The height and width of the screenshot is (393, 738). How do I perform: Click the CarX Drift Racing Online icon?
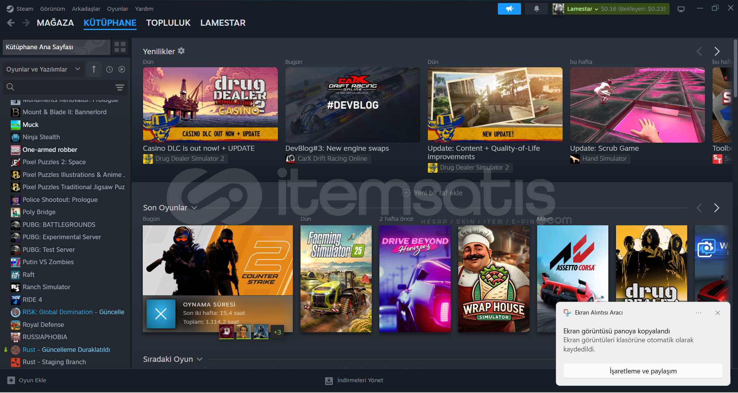[290, 159]
